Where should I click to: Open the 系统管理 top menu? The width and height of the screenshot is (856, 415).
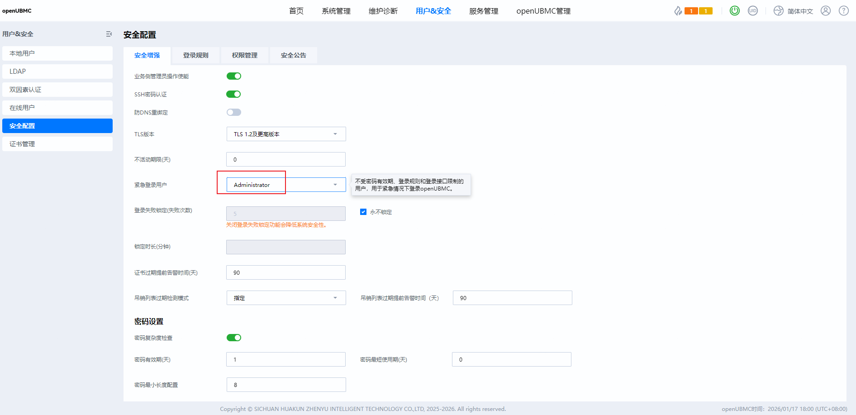[336, 11]
